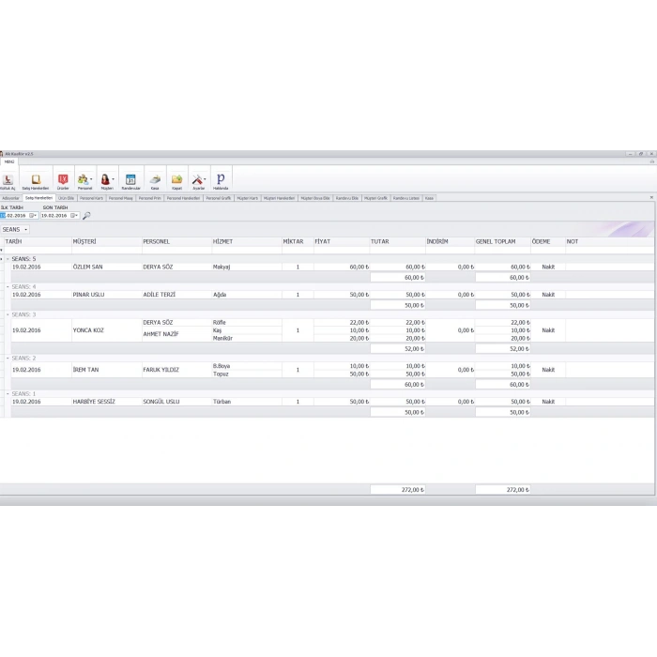Switch to the Personel Kartı tab
The image size is (657, 657).
click(91, 198)
